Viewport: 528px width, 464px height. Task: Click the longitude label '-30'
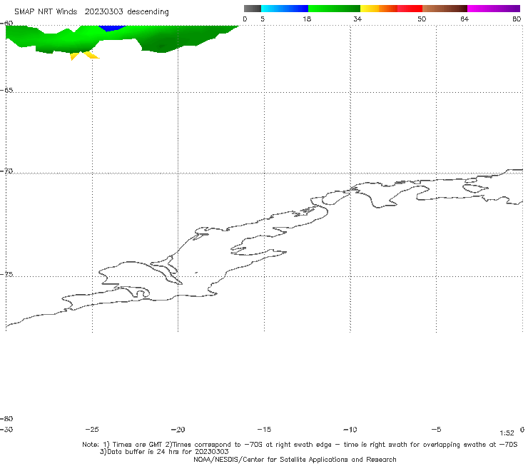(x=6, y=429)
